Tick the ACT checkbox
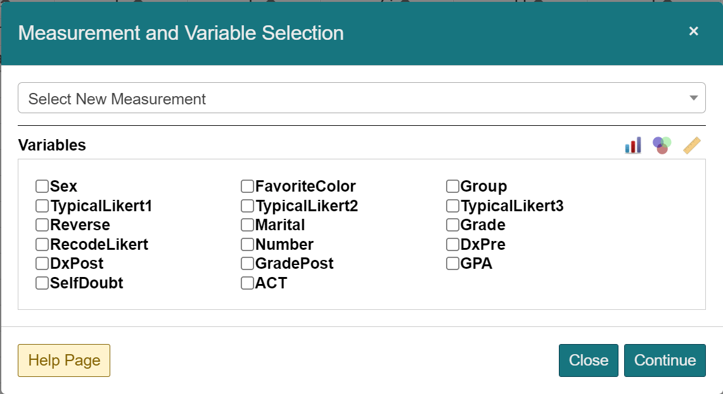 pos(247,283)
